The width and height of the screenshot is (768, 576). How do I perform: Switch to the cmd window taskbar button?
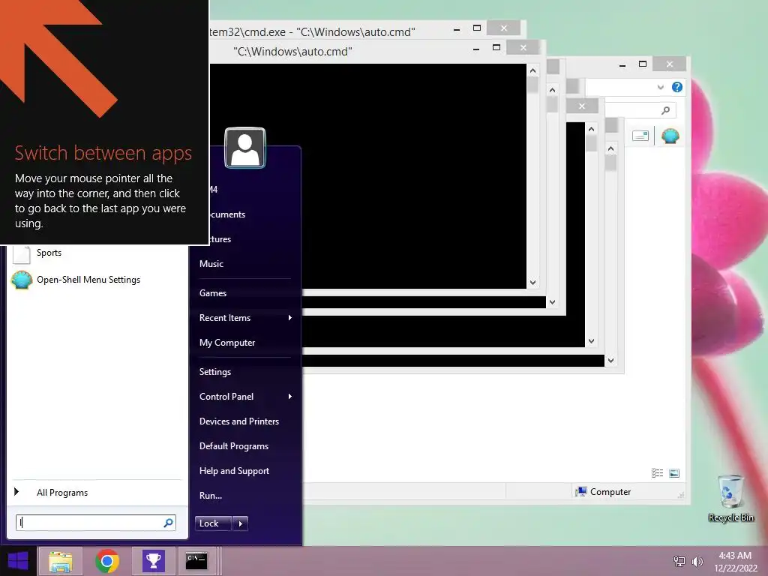[x=196, y=561]
